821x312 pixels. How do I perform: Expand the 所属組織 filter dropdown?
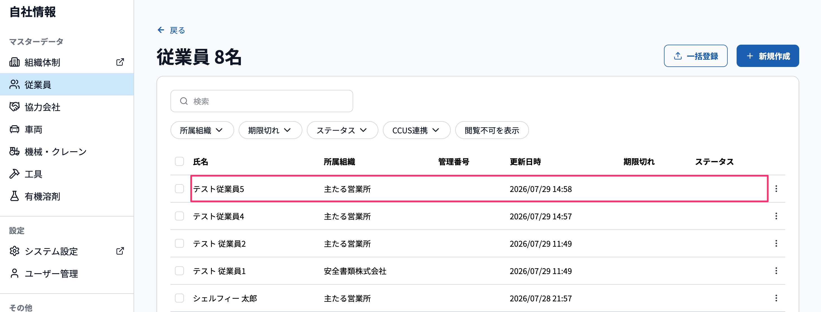pyautogui.click(x=202, y=130)
